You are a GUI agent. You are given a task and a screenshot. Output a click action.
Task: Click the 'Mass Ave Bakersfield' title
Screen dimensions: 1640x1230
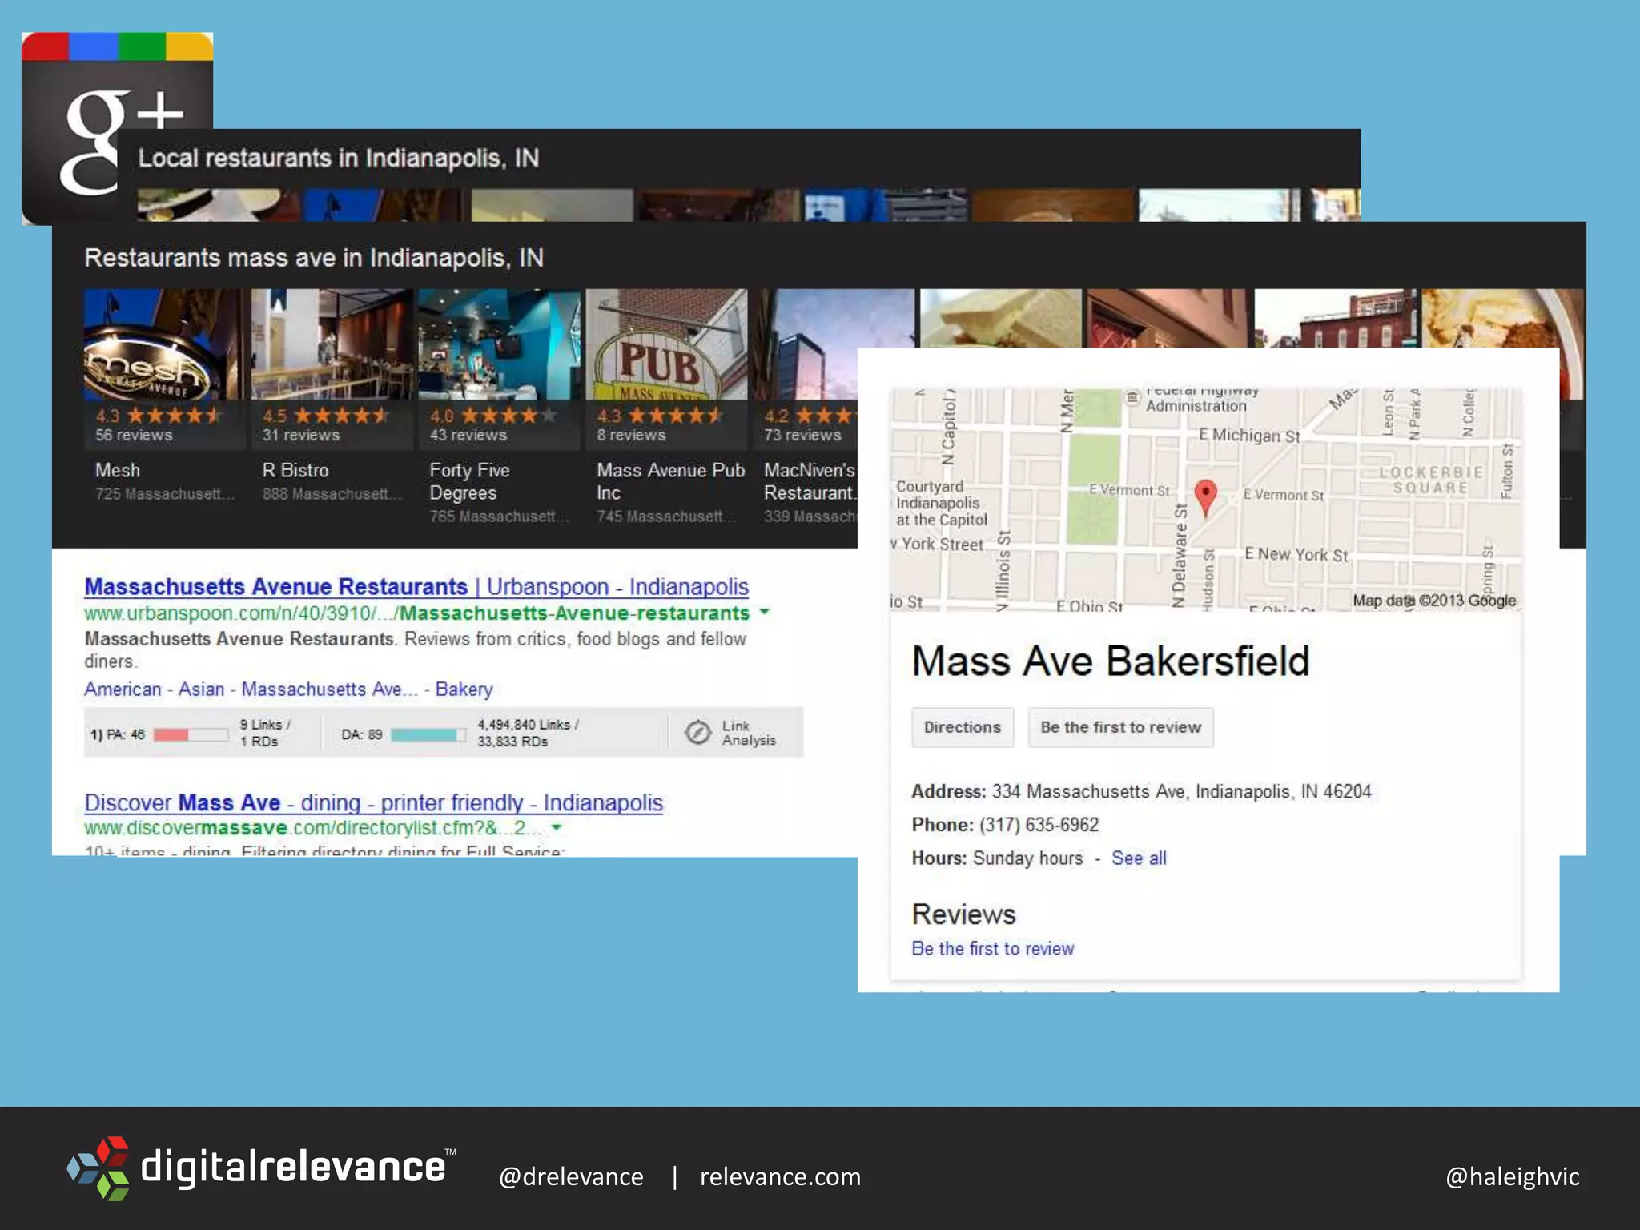click(1111, 662)
